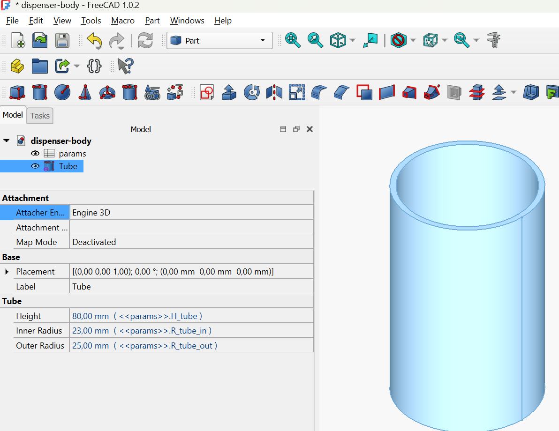Click the Undo button
This screenshot has height=431, width=559.
coord(93,41)
